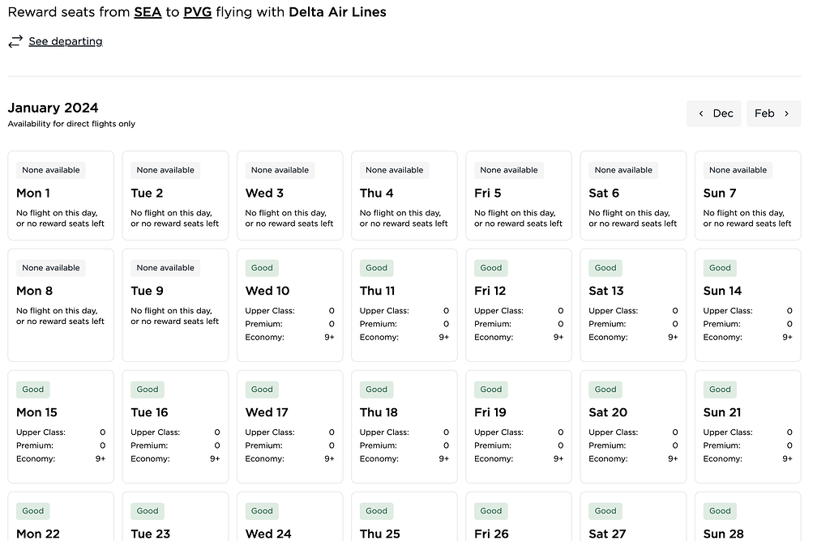Select the Thu 11 date card
This screenshot has height=541, width=830.
[404, 305]
